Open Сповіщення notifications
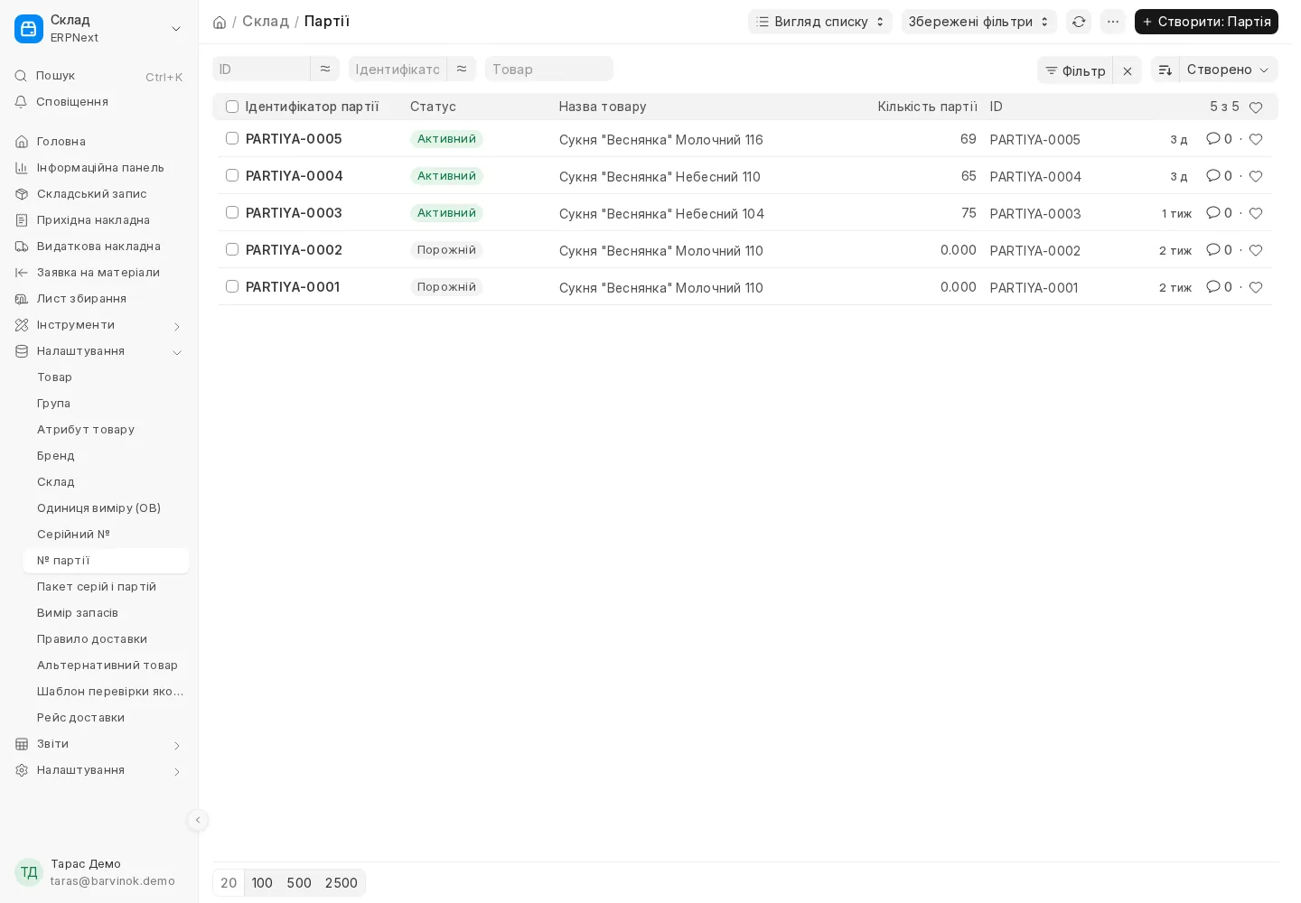 click(x=98, y=102)
